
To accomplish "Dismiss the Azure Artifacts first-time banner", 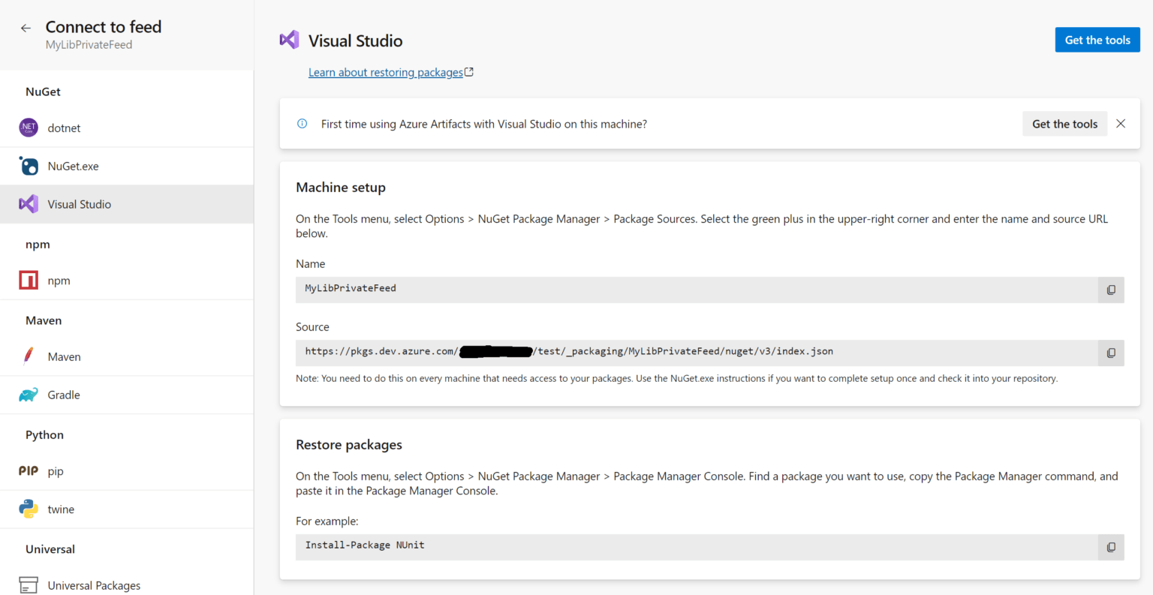I will click(x=1121, y=123).
